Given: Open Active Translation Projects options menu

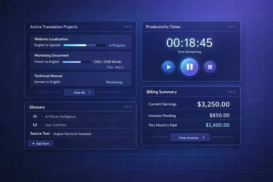Looking at the screenshot, I should coord(127,27).
